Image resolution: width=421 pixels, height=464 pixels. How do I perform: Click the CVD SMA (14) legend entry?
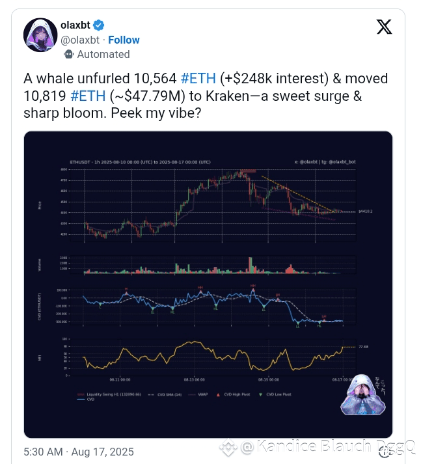165,394
